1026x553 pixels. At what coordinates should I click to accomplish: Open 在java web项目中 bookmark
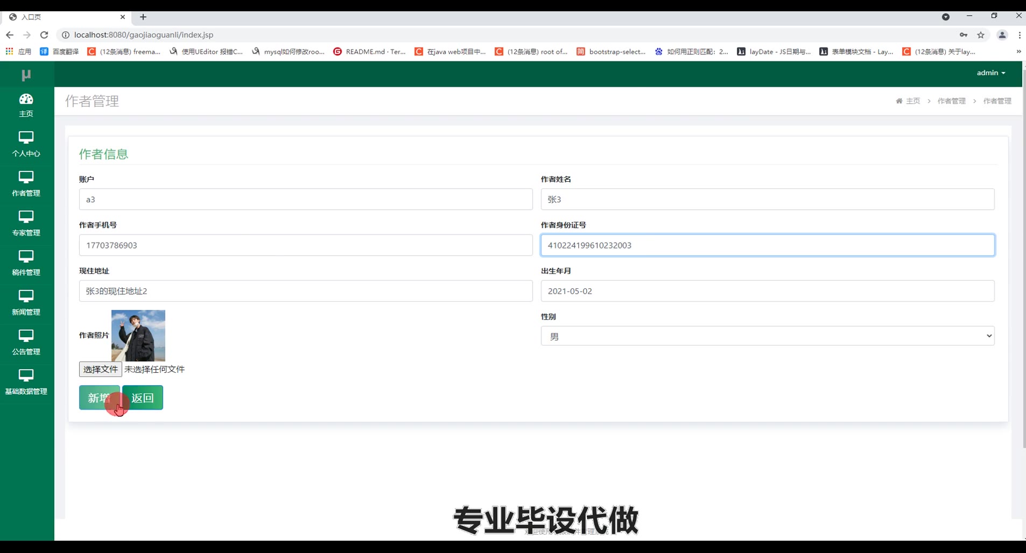(x=450, y=52)
